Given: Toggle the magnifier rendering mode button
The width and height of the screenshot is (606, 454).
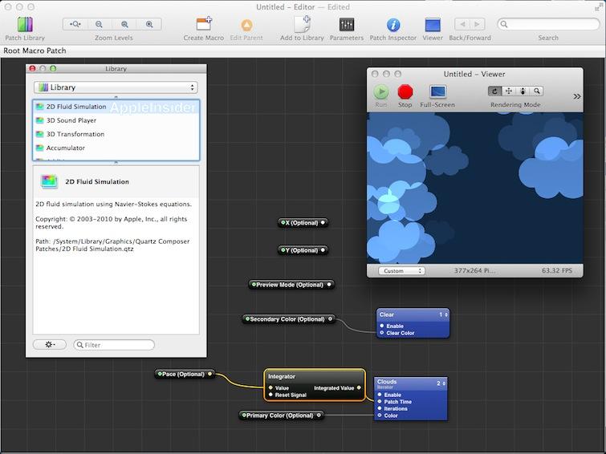Looking at the screenshot, I should click(536, 91).
